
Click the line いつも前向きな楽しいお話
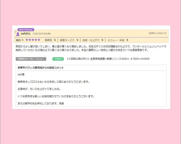(x=56, y=96)
